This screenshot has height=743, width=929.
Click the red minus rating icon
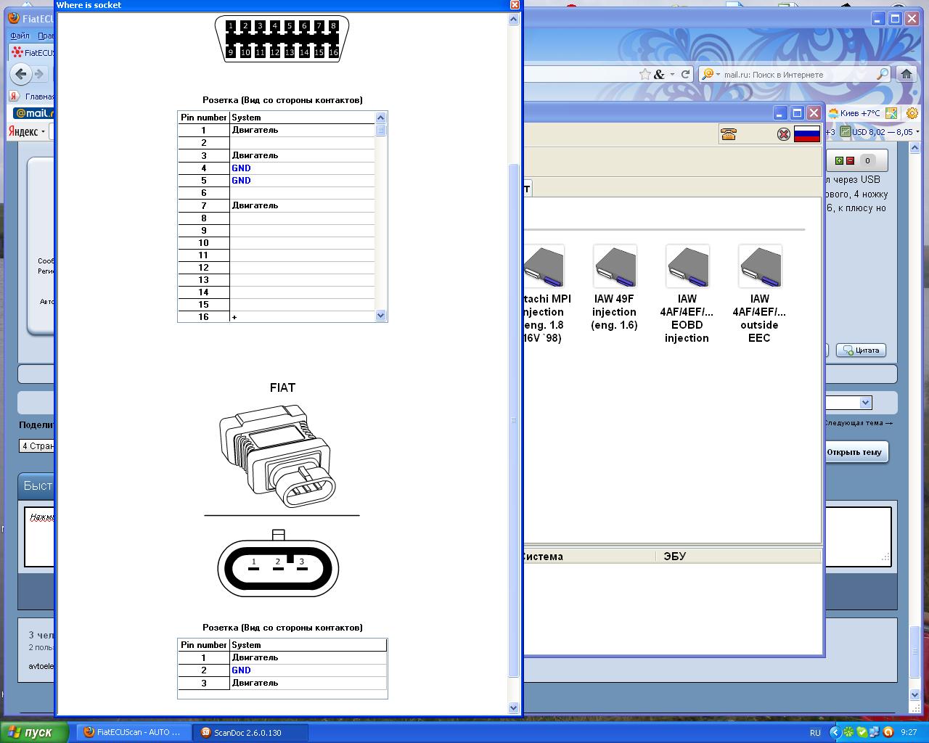pos(850,161)
